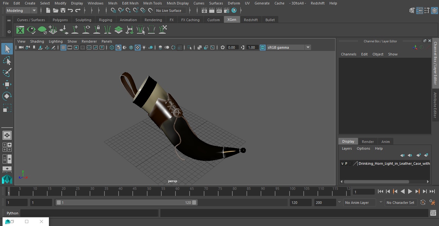This screenshot has height=226, width=439.
Task: Choose the Paint Selection tool
Action: (x=7, y=72)
